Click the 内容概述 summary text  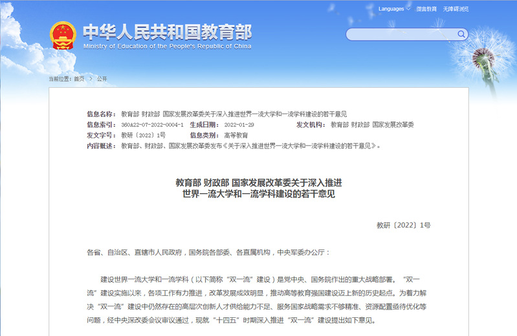coord(250,146)
